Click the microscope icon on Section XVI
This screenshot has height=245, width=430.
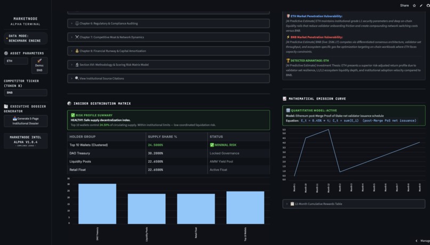[77, 64]
